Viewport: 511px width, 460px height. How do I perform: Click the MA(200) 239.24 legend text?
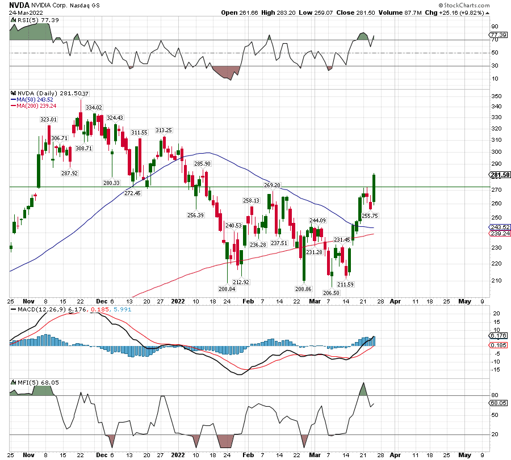[36, 106]
